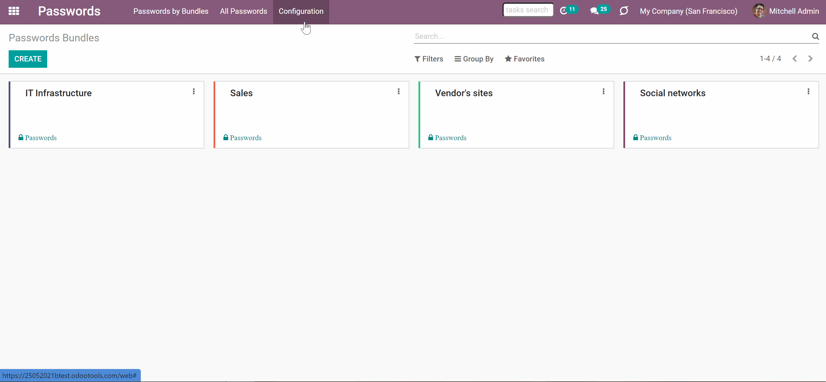Open All Passwords menu
Viewport: 826px width, 382px height.
coord(243,11)
